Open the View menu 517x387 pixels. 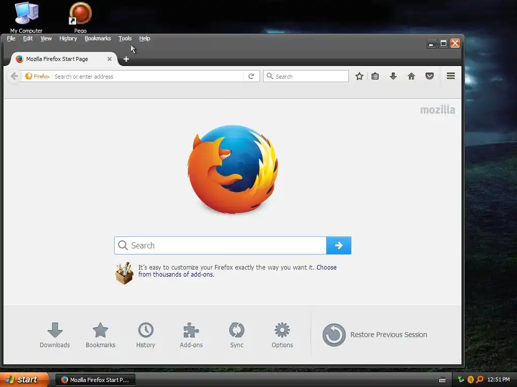click(46, 38)
